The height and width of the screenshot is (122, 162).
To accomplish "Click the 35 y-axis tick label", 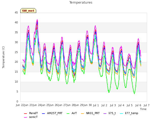I will (16, 33).
